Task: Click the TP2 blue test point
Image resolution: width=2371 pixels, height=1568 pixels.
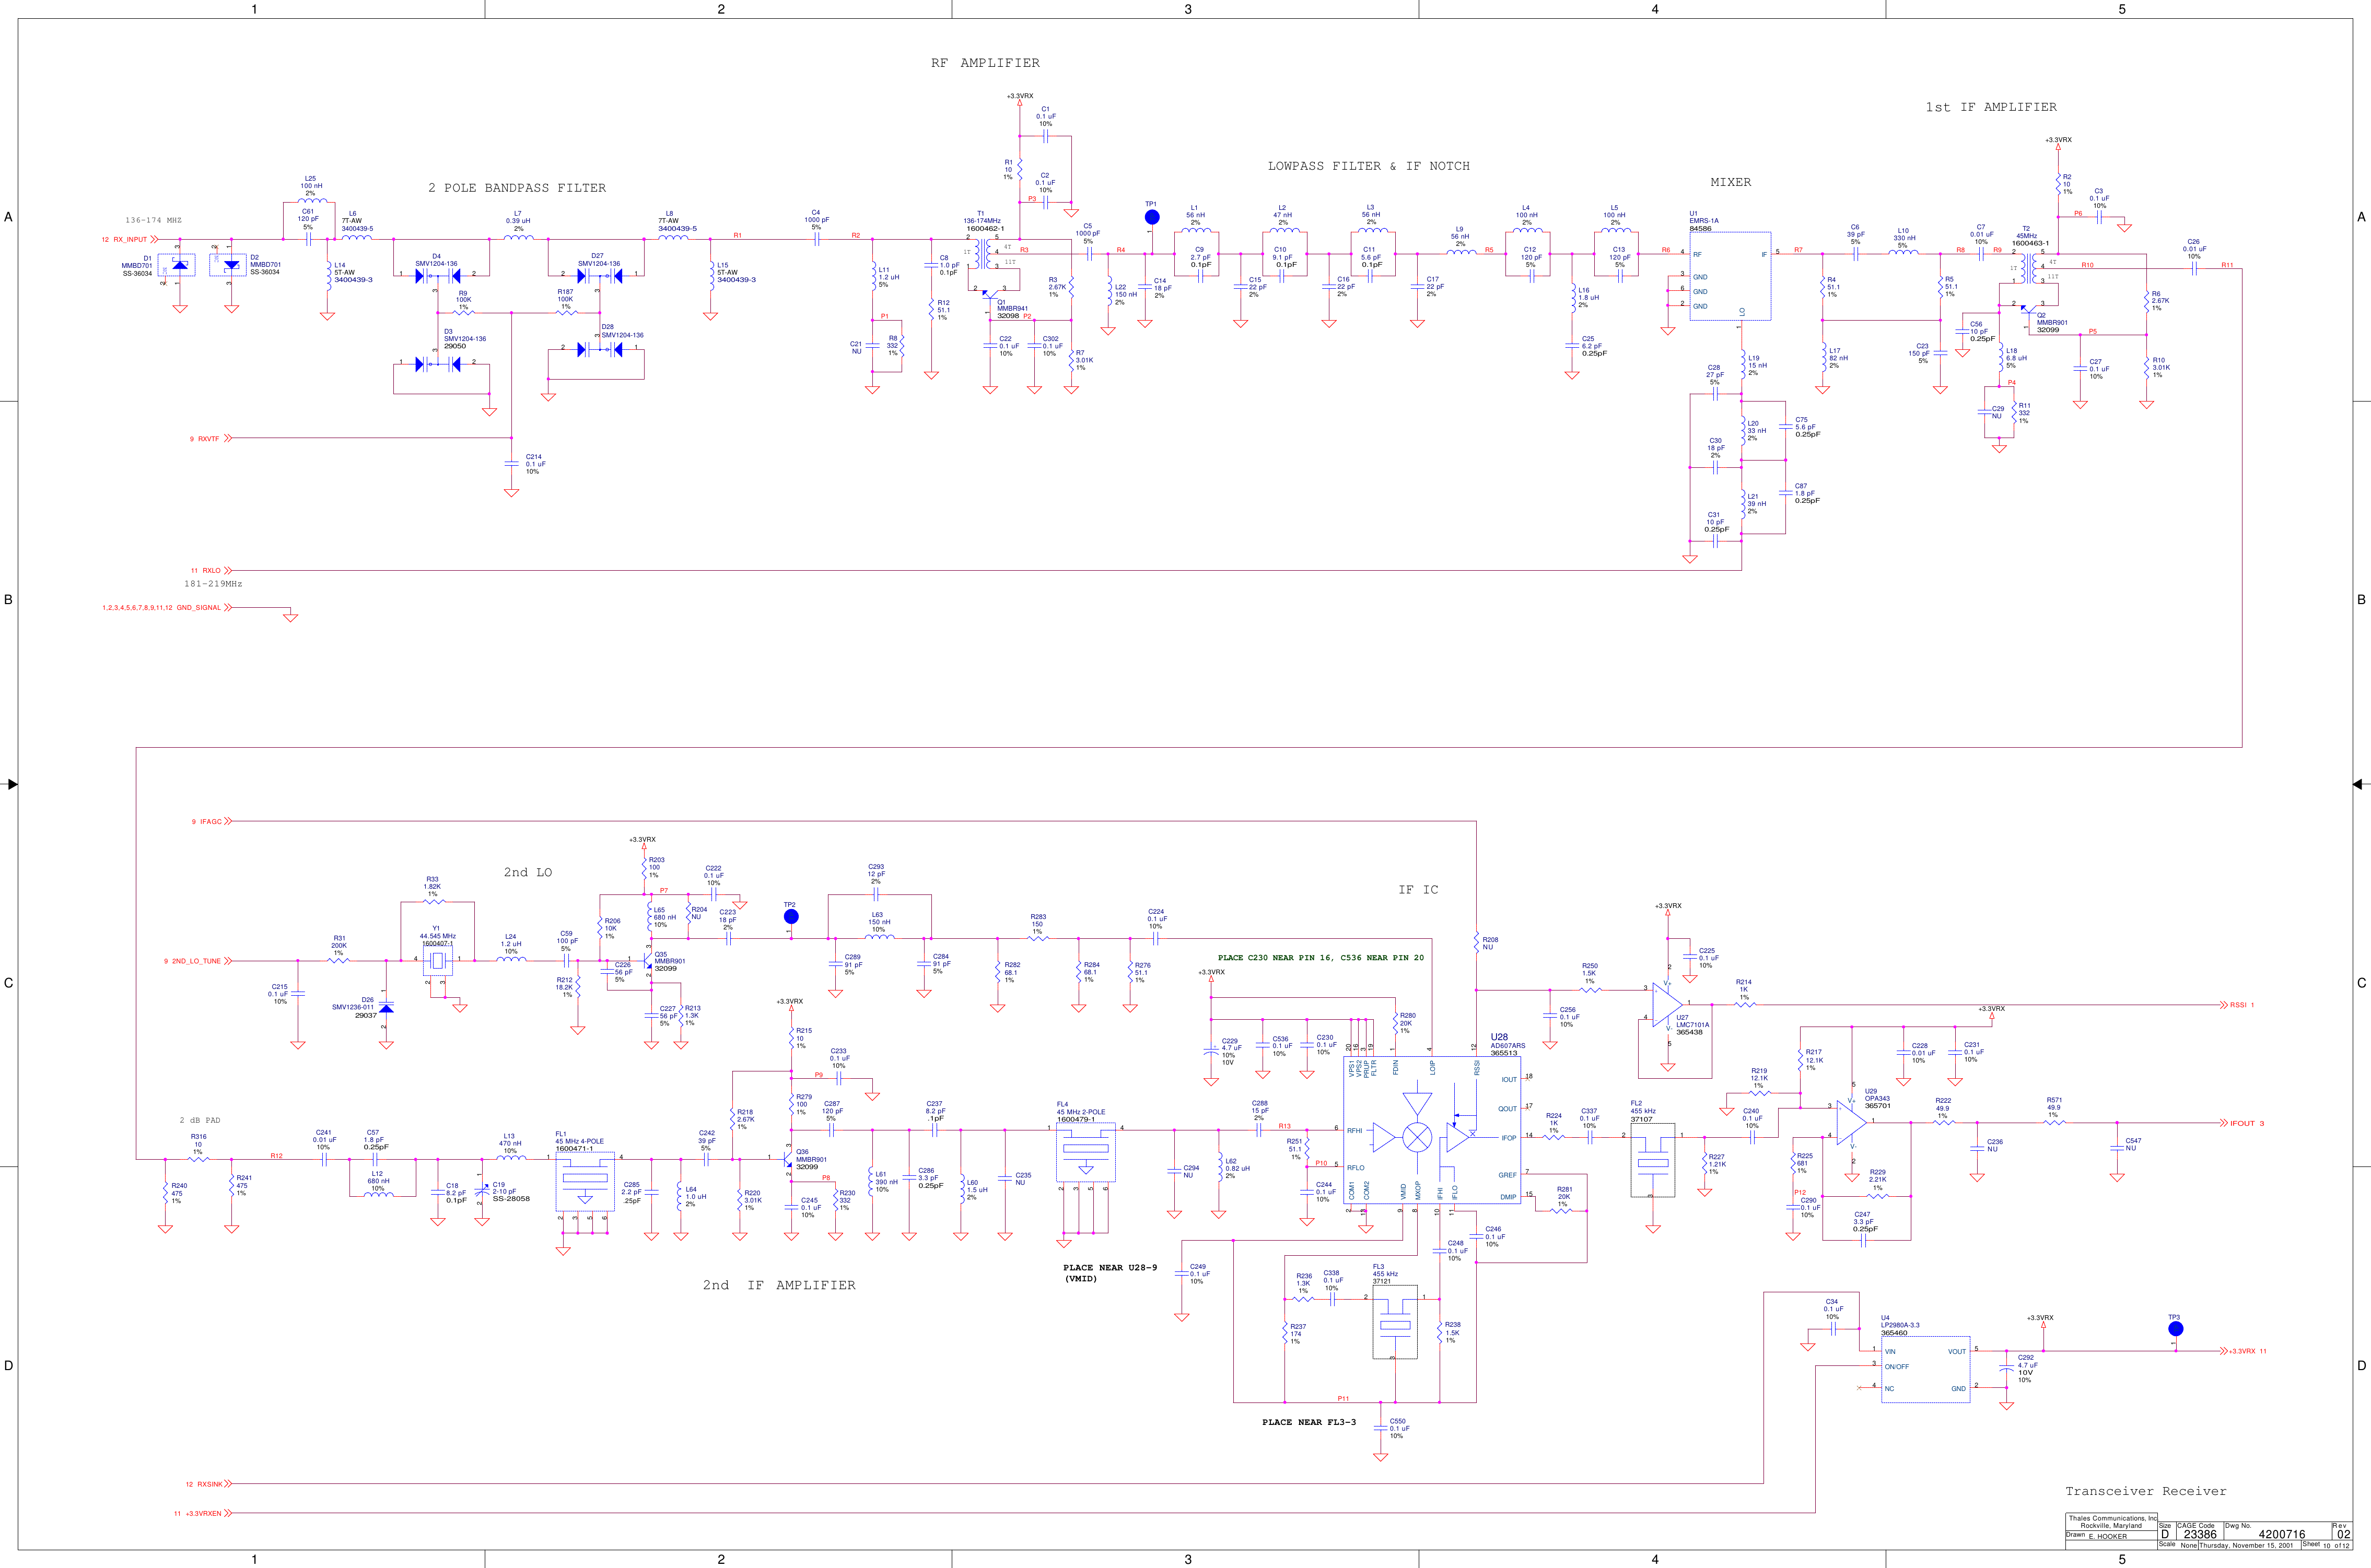Action: 790,917
